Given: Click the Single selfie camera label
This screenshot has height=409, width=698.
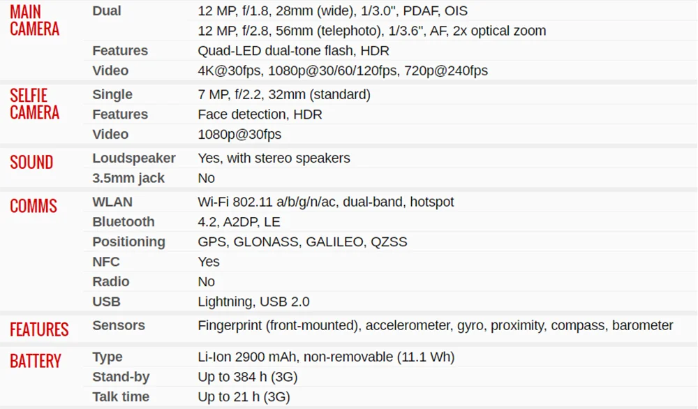Looking at the screenshot, I should [x=112, y=94].
